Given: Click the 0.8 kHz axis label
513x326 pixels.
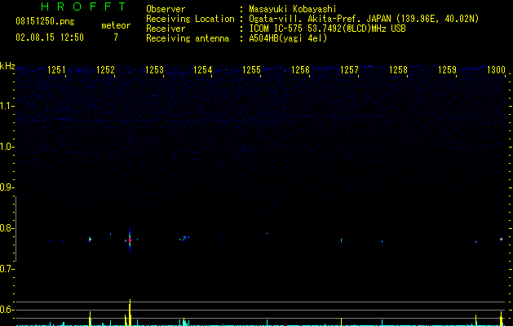Looking at the screenshot, I should (x=7, y=228).
